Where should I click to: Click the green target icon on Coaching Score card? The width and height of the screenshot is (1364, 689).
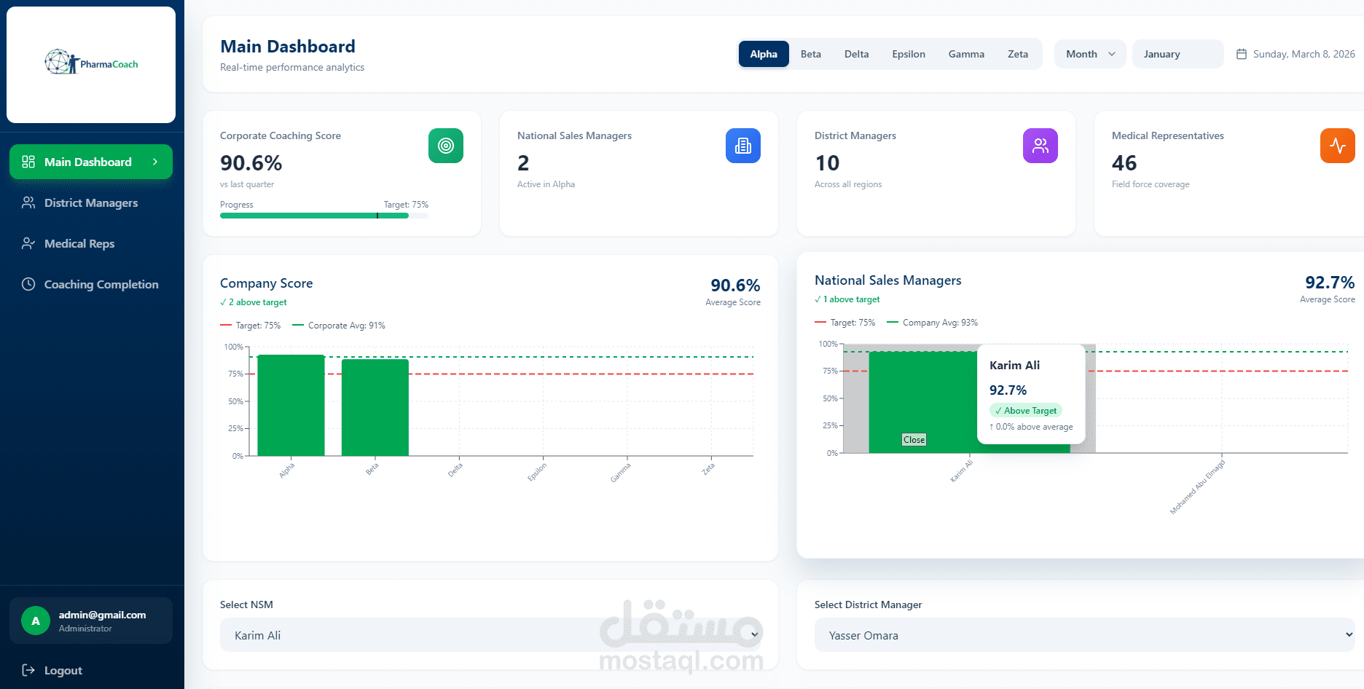tap(446, 146)
